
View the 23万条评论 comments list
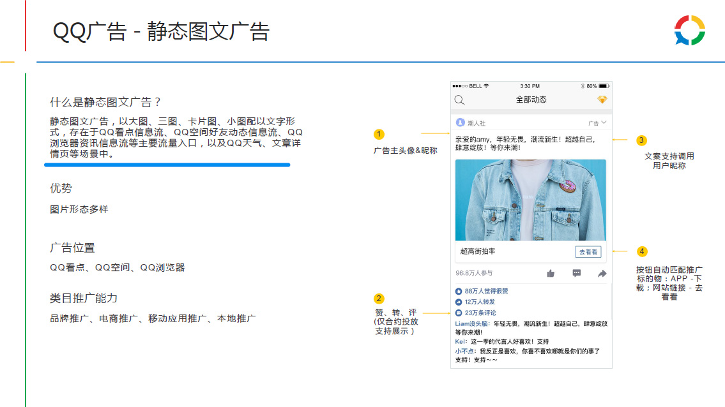(x=480, y=313)
